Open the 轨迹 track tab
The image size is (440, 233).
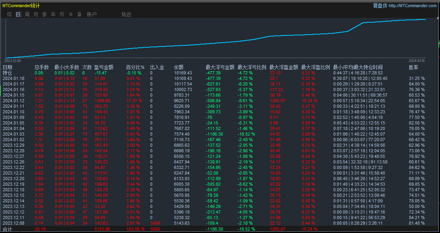(126, 14)
